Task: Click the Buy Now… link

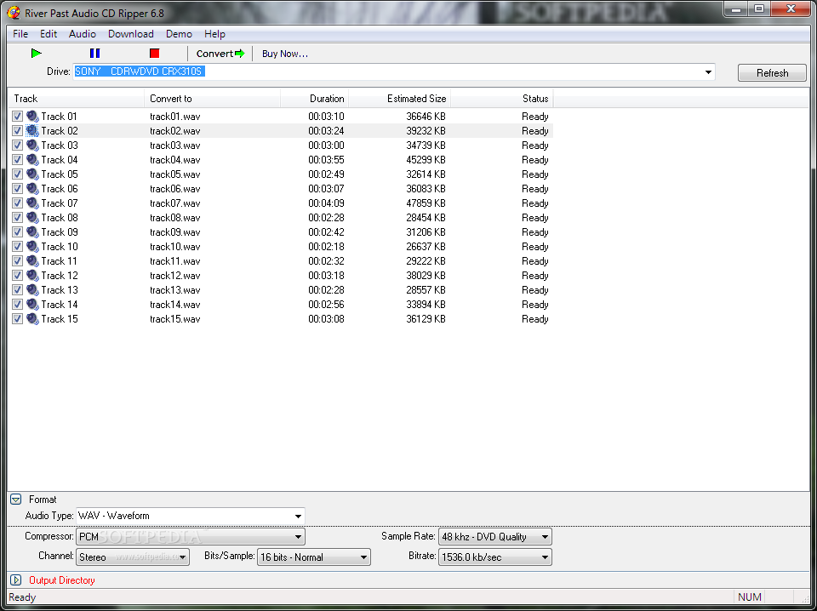Action: (285, 54)
